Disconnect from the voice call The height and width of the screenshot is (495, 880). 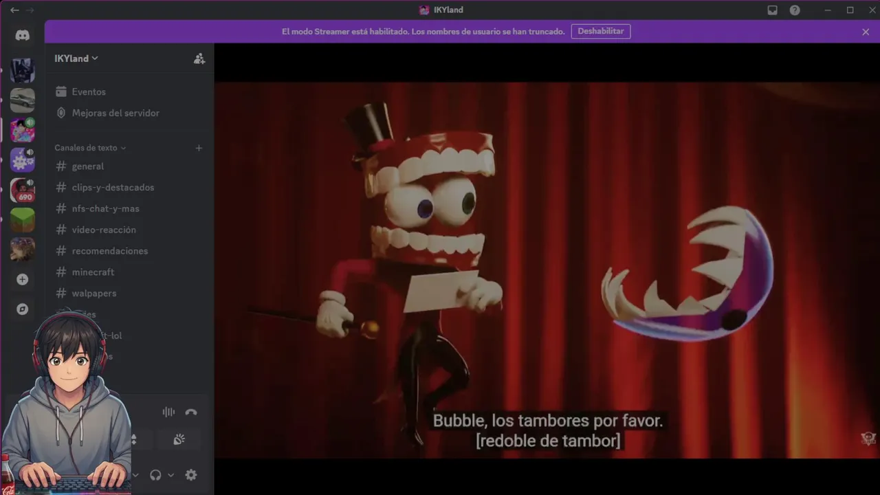click(191, 412)
